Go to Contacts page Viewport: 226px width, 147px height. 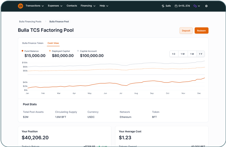(72, 6)
